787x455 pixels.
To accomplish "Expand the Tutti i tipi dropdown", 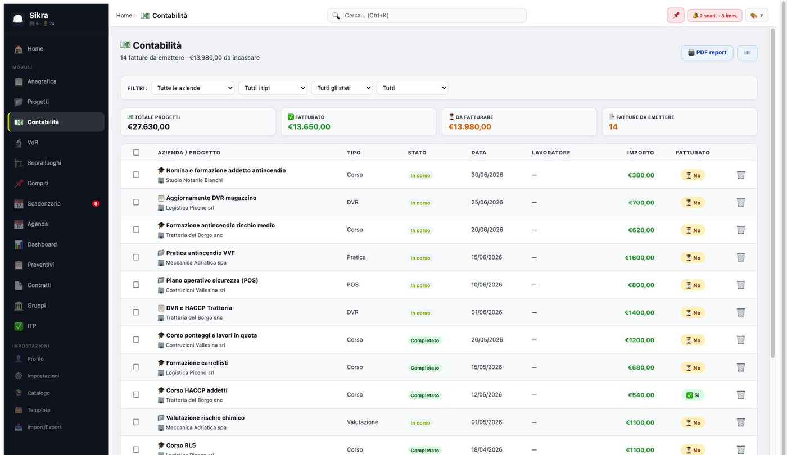I will 273,88.
